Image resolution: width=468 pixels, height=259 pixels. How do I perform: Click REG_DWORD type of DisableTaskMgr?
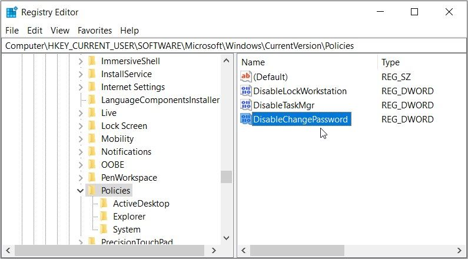click(x=407, y=105)
